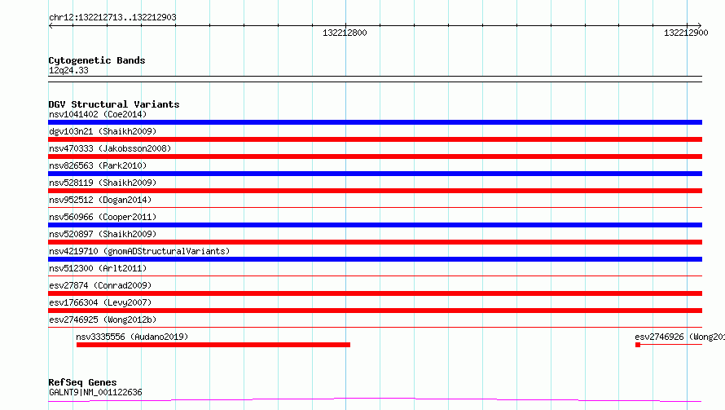Open variant nsv560966 (Cooper2011) label
Screen dimensions: 725x410
(103, 217)
